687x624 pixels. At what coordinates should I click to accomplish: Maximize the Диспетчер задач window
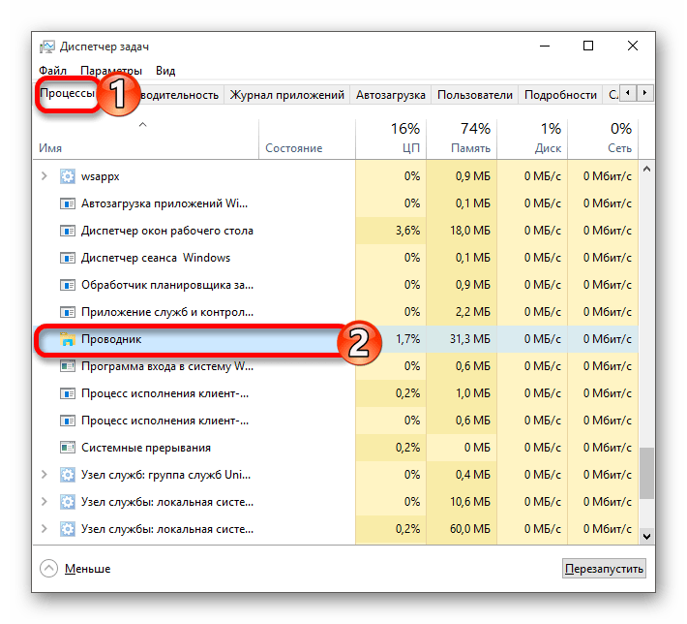click(x=588, y=46)
